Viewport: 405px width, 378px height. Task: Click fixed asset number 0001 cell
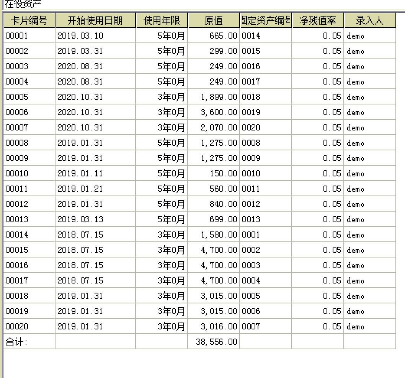[x=266, y=235]
